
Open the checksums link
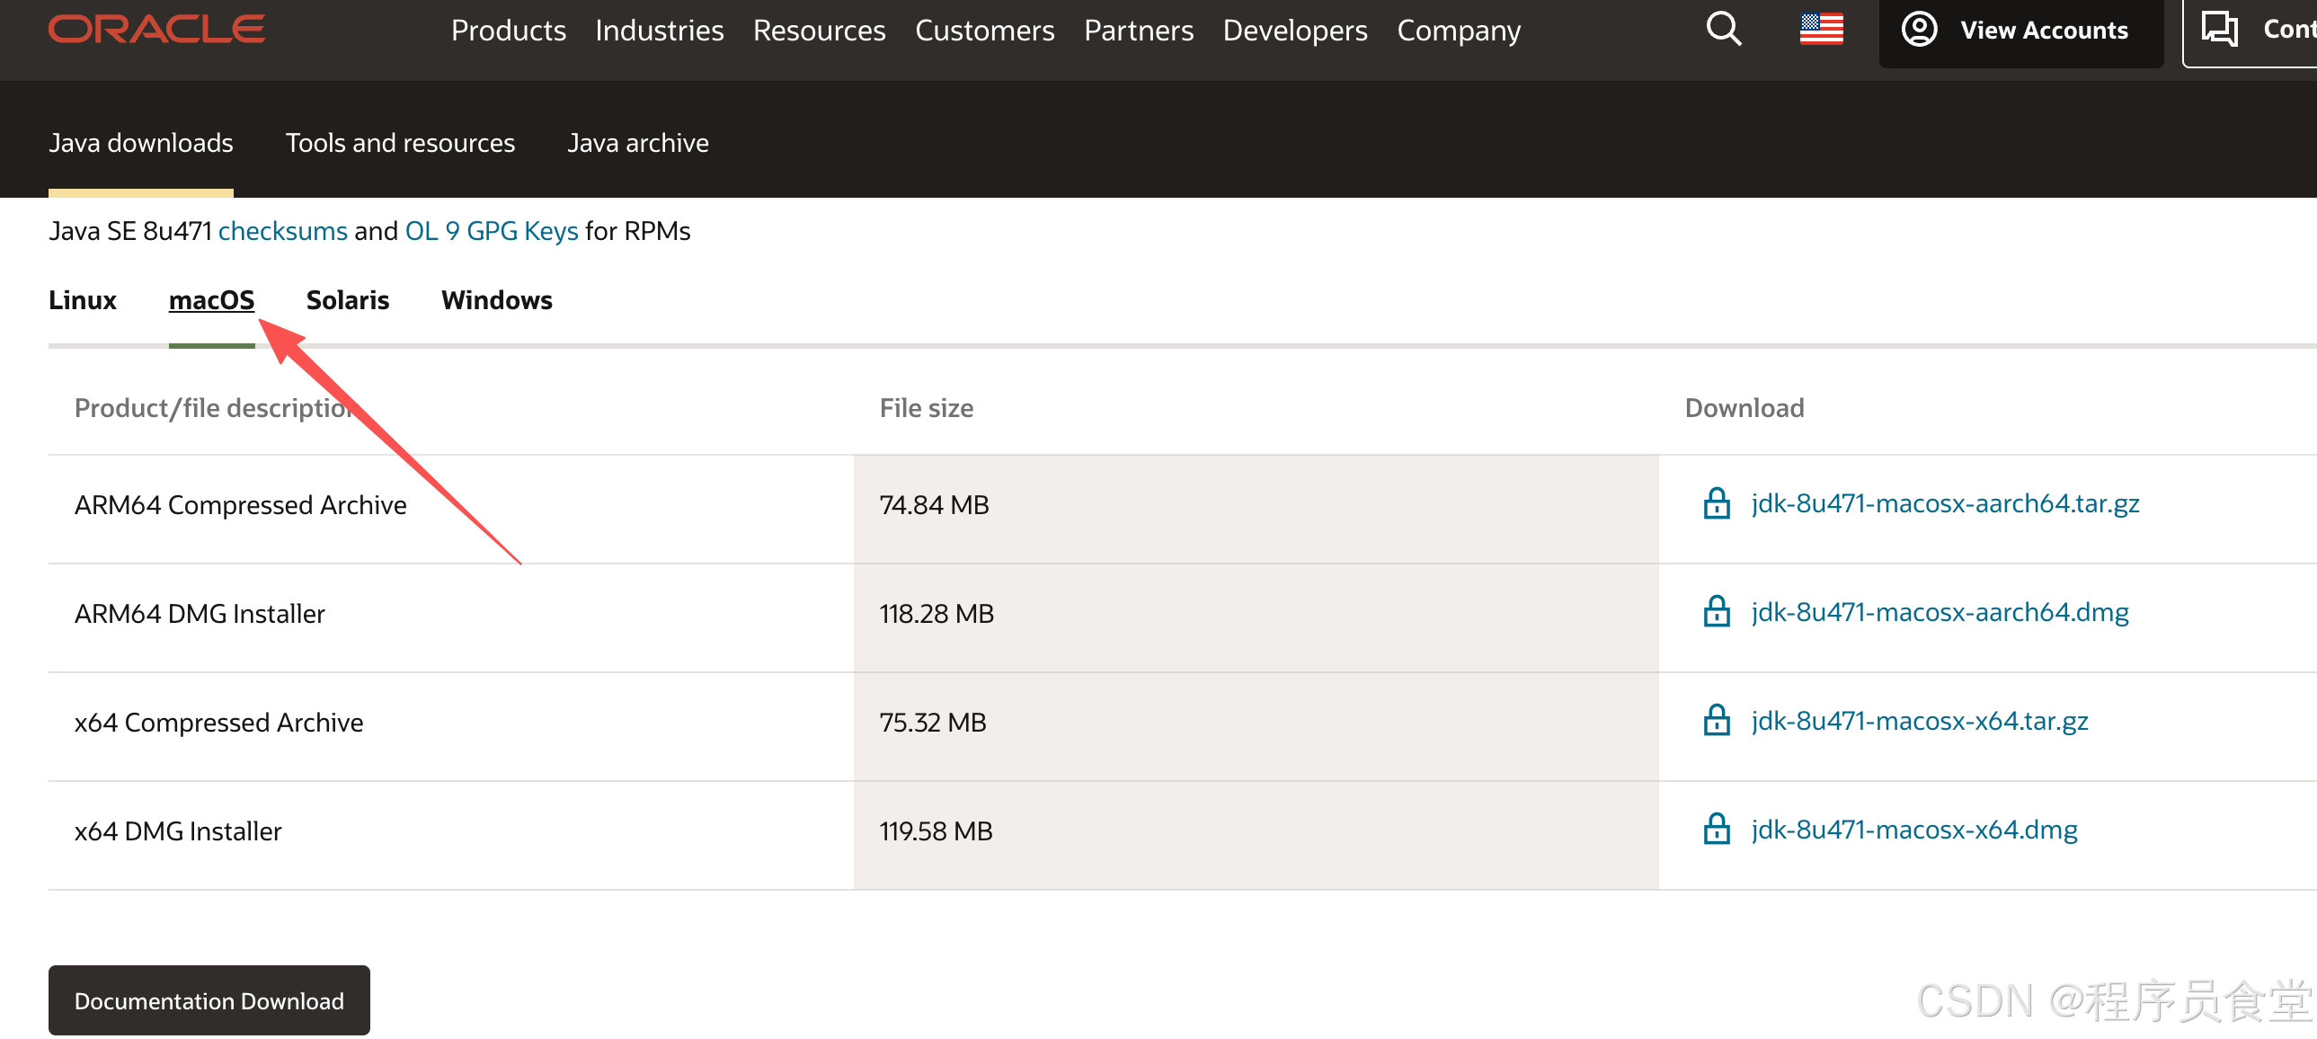pos(282,231)
